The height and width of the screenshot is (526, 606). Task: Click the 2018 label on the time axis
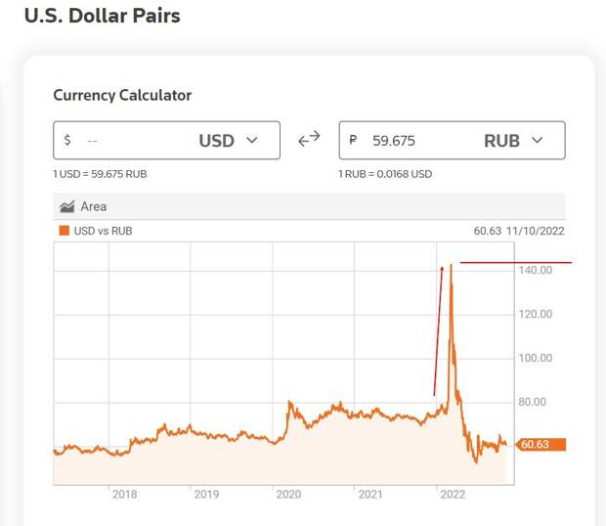point(124,495)
